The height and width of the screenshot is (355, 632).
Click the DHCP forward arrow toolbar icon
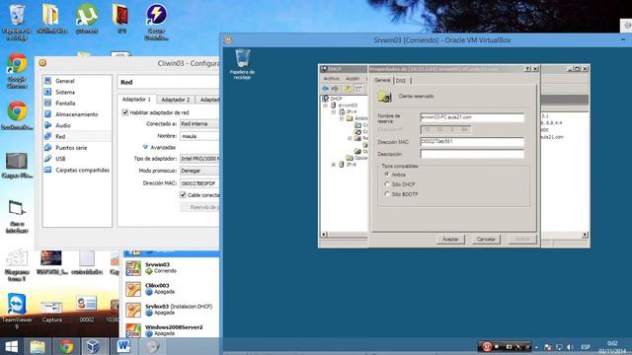(x=335, y=89)
